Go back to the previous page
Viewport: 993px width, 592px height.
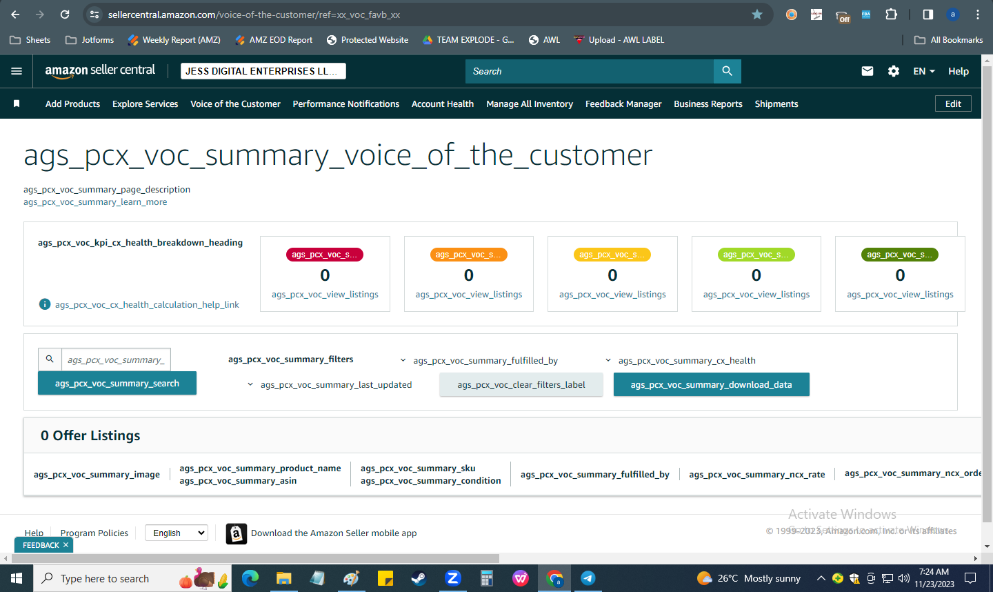click(x=16, y=14)
